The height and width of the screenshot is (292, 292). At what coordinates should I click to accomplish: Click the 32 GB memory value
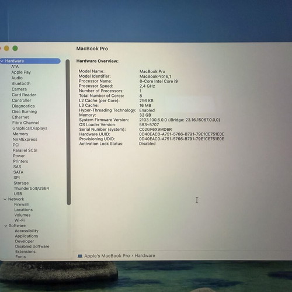145,115
